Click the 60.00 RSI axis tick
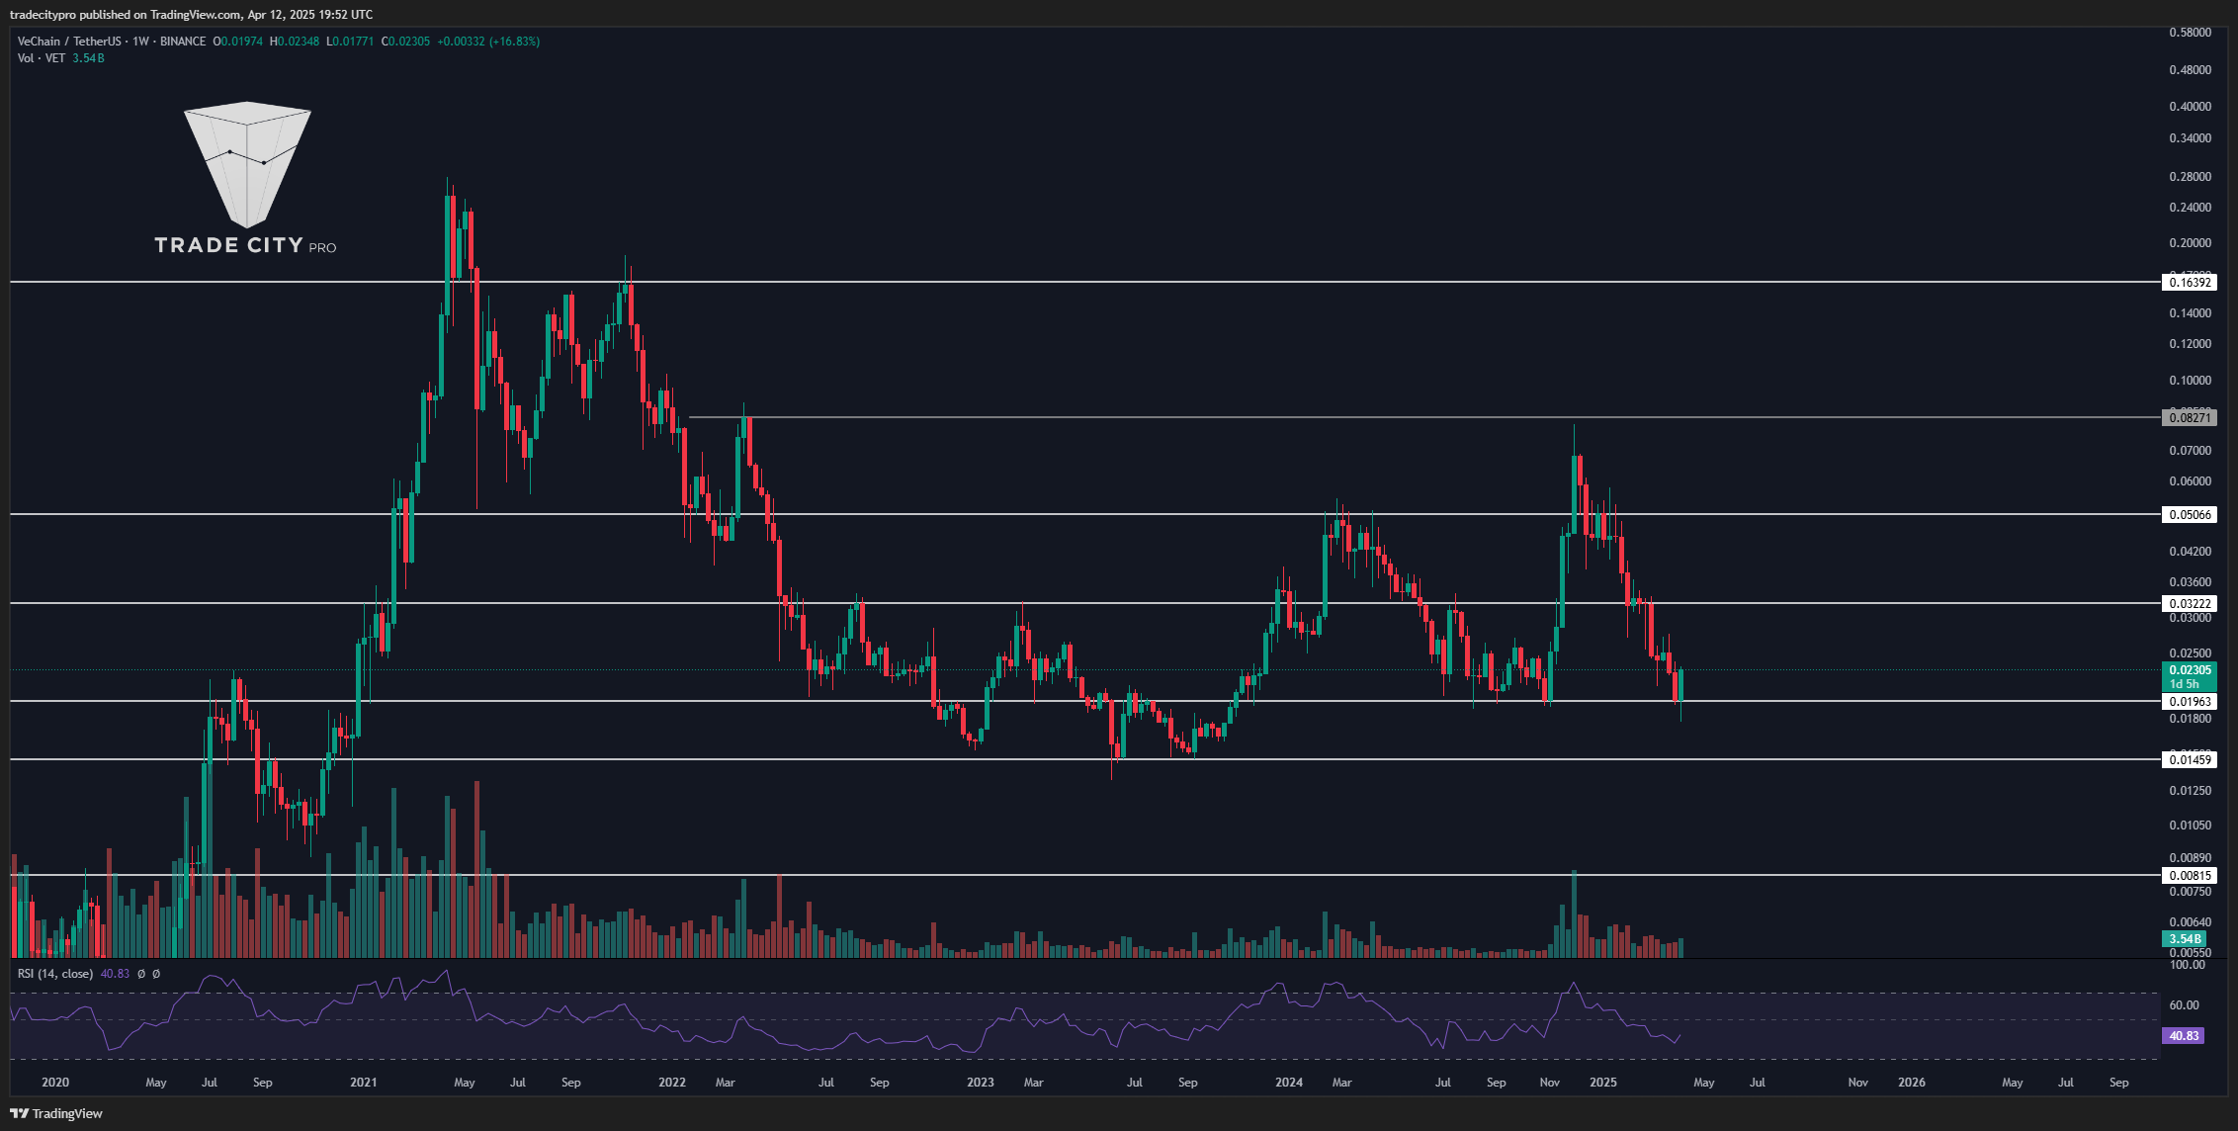This screenshot has height=1131, width=2238. coord(2184,1005)
